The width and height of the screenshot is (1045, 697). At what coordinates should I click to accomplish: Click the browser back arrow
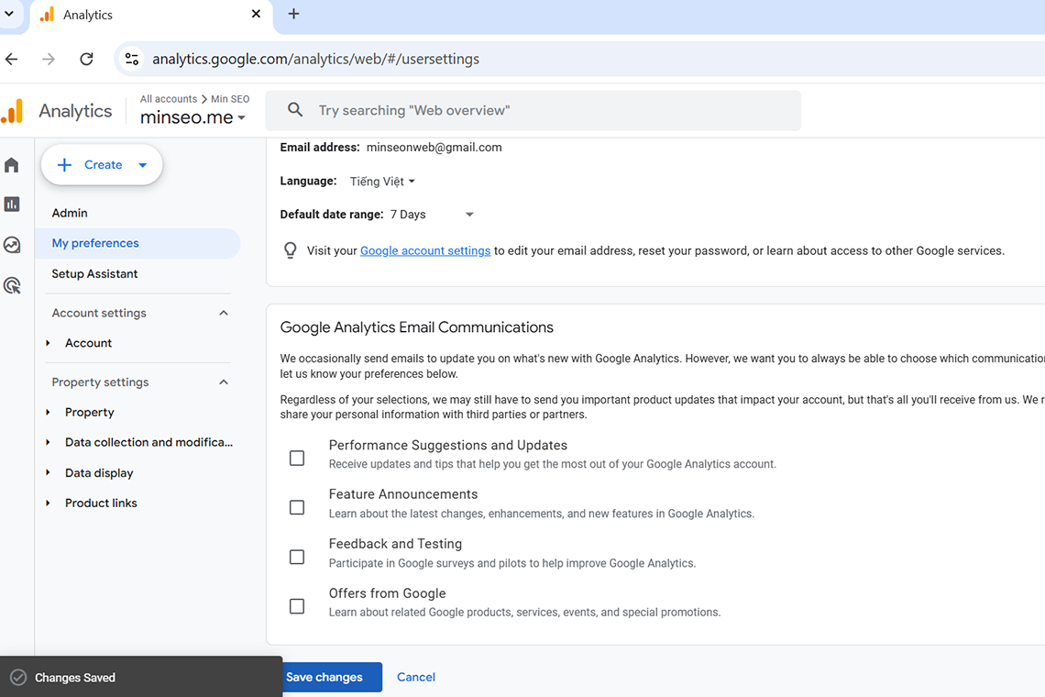(x=12, y=59)
